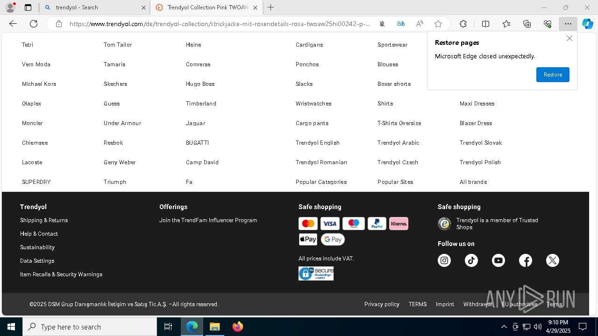Open Firefox from taskbar
This screenshot has height=336, width=598.
[238, 327]
